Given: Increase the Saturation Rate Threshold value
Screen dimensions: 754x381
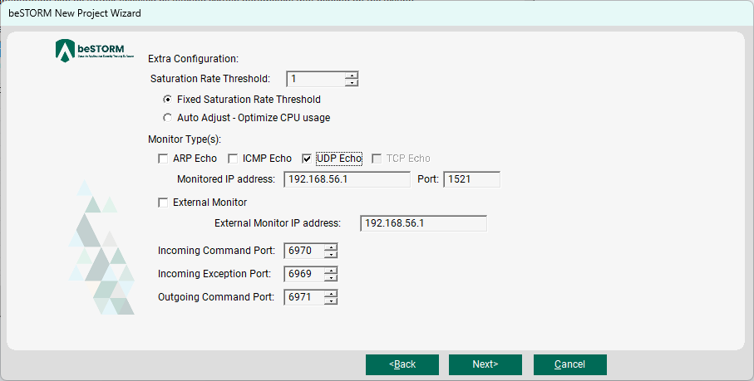Looking at the screenshot, I should point(352,76).
